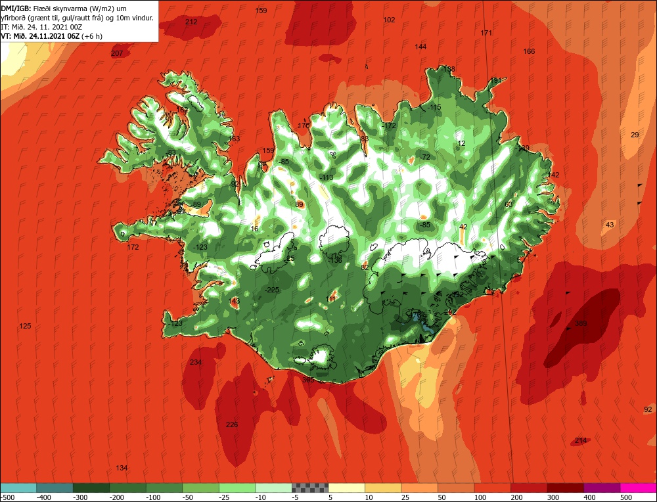Click the '-72' value in north Iceland

425,157
